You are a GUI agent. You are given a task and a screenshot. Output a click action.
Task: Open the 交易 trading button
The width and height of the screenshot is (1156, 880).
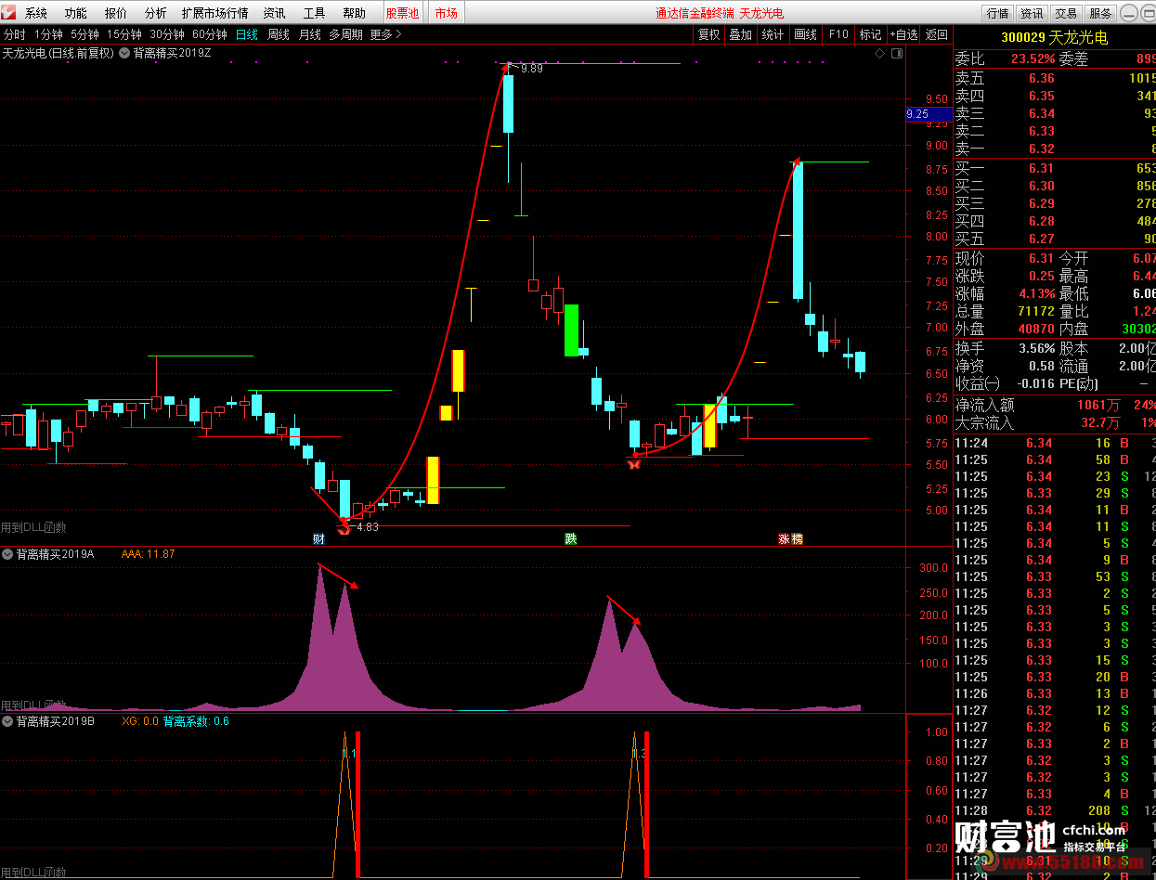pos(1066,13)
